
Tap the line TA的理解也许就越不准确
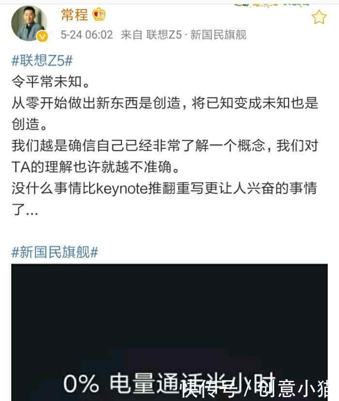tap(95, 167)
